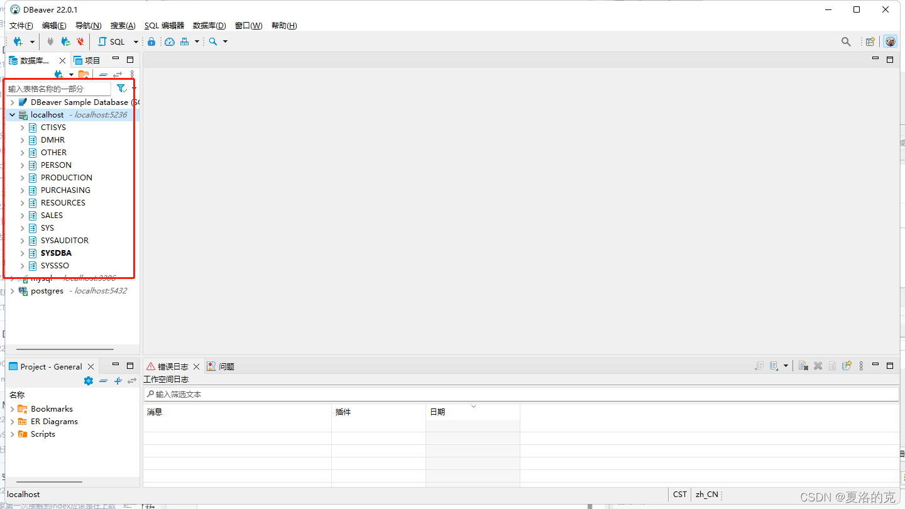905x509 pixels.
Task: Open the navigator view menu three-dots icon
Action: (131, 74)
